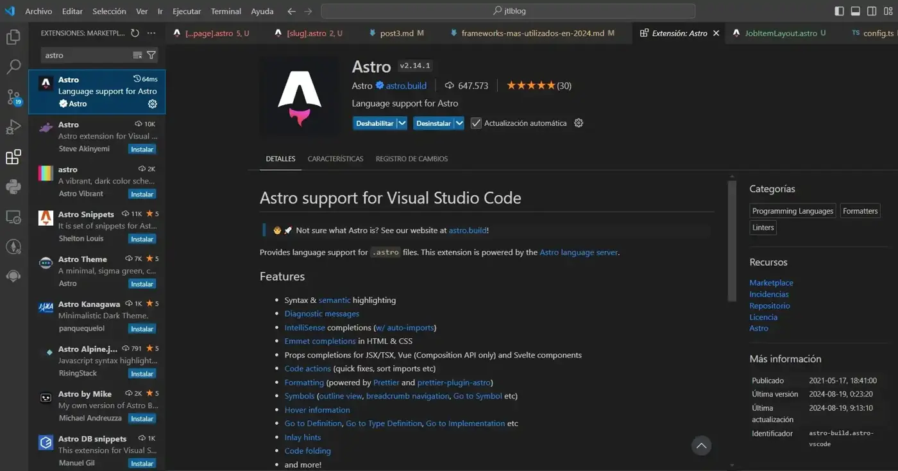The width and height of the screenshot is (898, 471).
Task: Open the Explorer view in the activity bar
Action: click(x=13, y=37)
